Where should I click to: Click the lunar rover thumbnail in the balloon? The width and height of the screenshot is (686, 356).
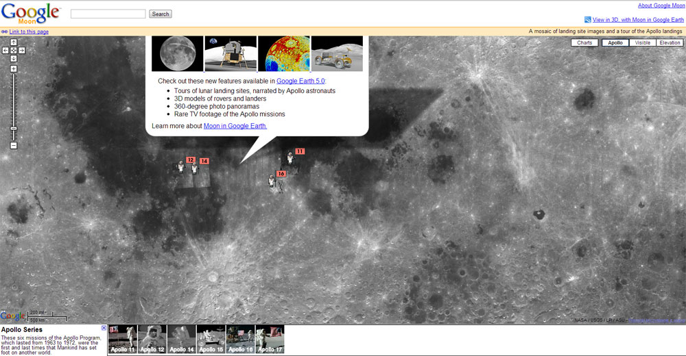[x=338, y=53]
